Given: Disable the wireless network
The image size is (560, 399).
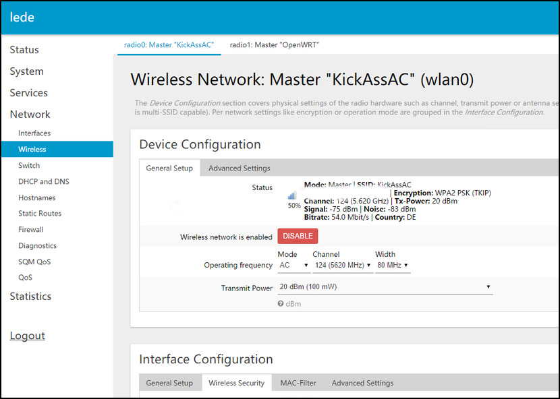Looking at the screenshot, I should coord(298,236).
